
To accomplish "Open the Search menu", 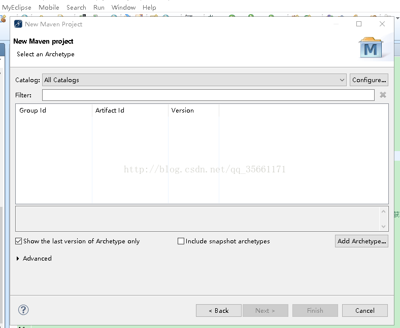I will [76, 8].
